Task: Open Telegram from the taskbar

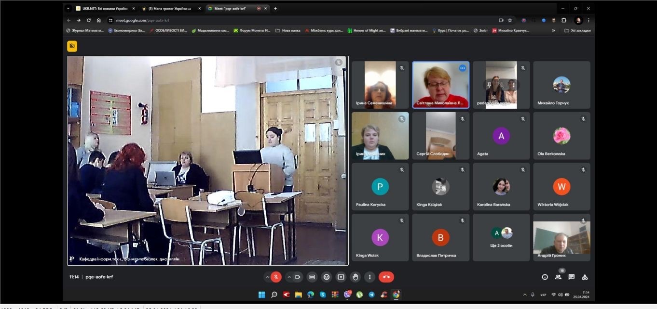Action: click(x=371, y=295)
